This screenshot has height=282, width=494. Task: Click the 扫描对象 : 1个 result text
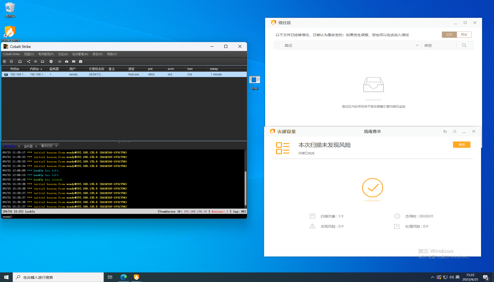pos(332,216)
